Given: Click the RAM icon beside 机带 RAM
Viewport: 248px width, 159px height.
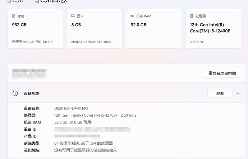Looking at the screenshot, I should tap(132, 16).
